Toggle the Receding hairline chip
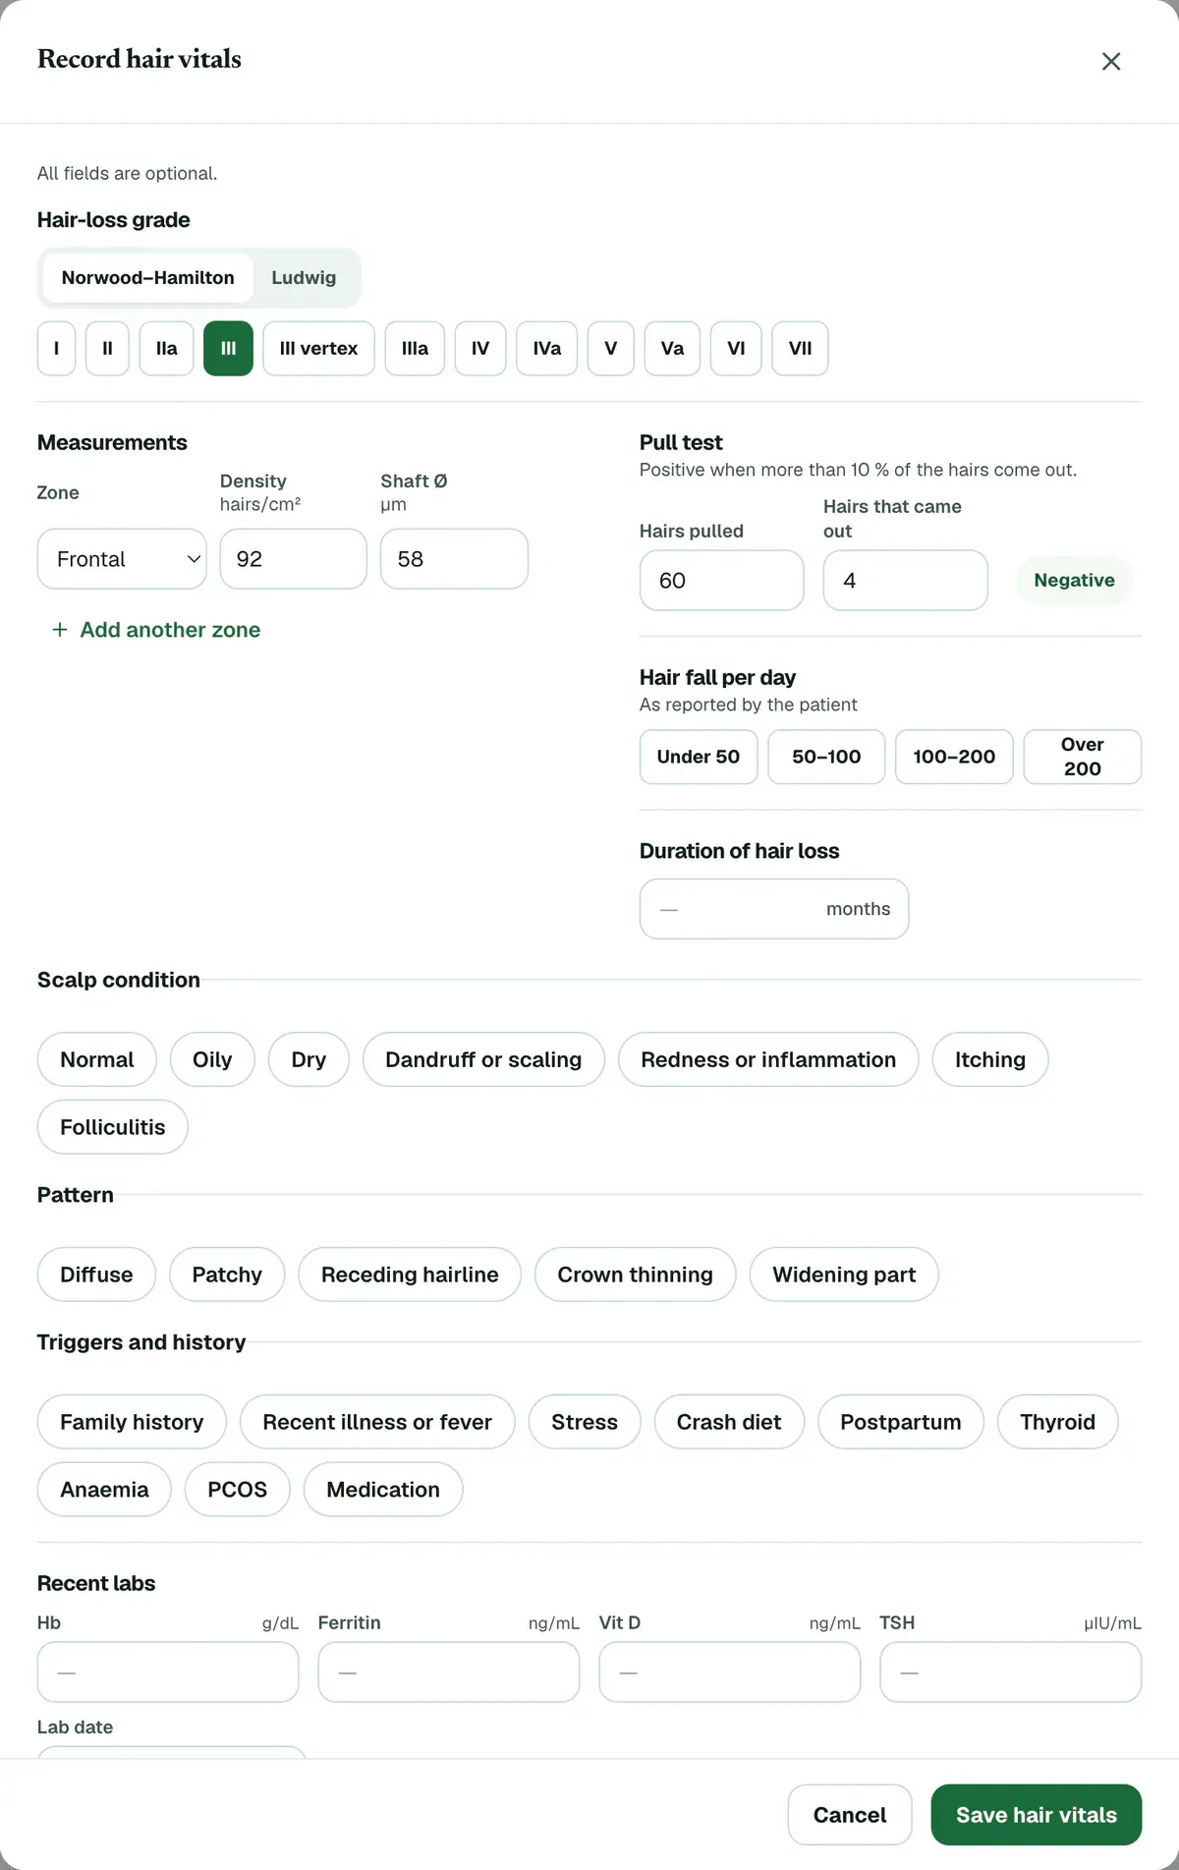Viewport: 1179px width, 1870px height. tap(410, 1275)
